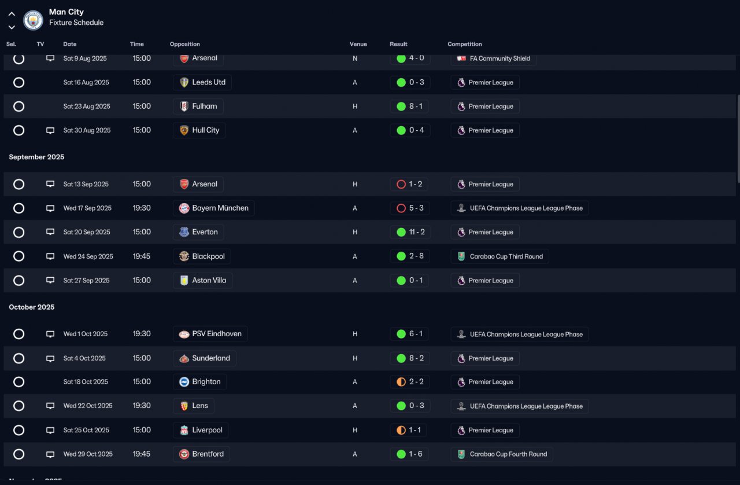Click the Liverpool club badge icon
The height and width of the screenshot is (485, 740).
point(184,430)
